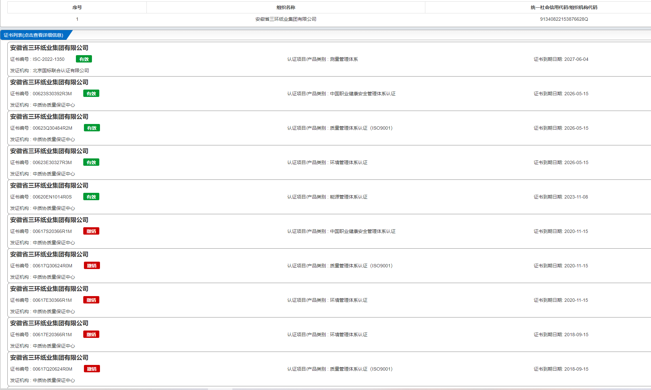Screen dimensions: 651x390
Task: Select 能源管理体系认证 category text
Action: pos(348,197)
